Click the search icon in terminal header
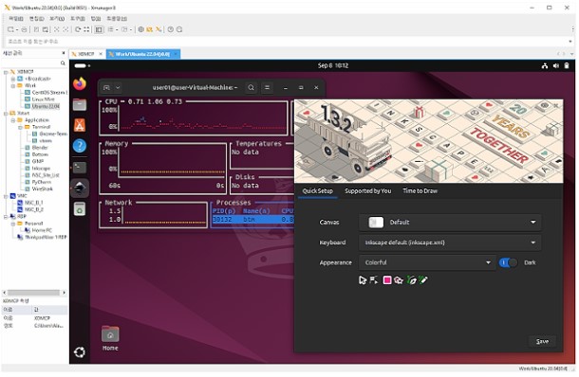Viewport: 579px width, 377px height. 252,88
